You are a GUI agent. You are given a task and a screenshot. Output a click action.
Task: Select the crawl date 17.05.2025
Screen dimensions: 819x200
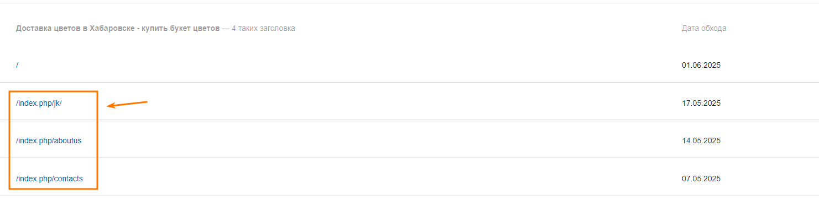[x=701, y=103]
